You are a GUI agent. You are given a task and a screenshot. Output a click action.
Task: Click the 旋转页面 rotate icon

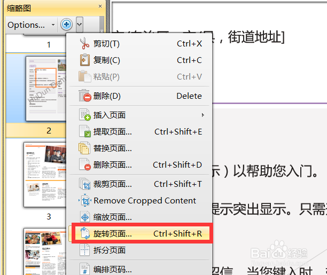85,233
